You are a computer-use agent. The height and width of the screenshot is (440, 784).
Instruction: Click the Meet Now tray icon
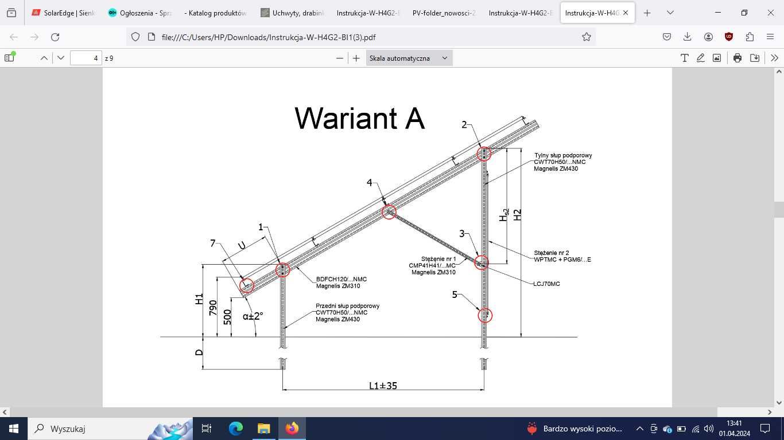click(x=654, y=429)
